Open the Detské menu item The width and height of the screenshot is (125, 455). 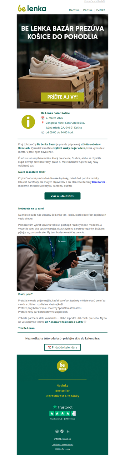(101, 10)
